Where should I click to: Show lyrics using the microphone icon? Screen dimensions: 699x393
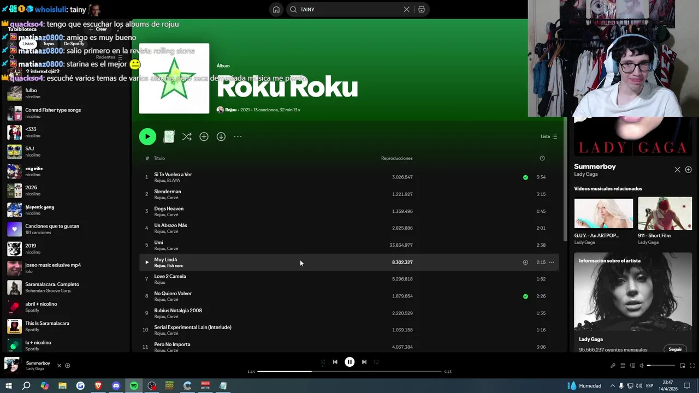pos(613,366)
